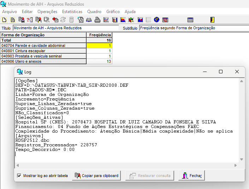Click the log scrollbar down arrow

(x=242, y=159)
